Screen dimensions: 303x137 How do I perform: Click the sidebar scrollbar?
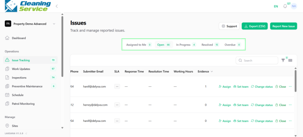pos(62,46)
